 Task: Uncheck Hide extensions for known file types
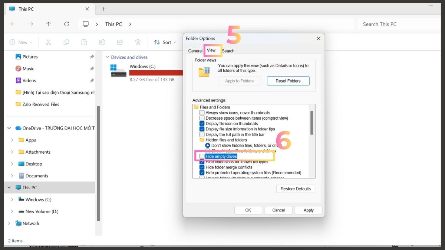pos(202,162)
